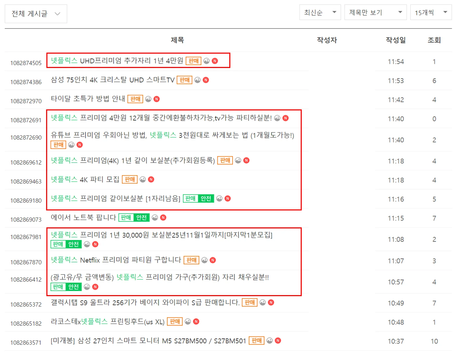Click the image icon on the '[미개봉] 삼성 27인치' row

pos(270,340)
